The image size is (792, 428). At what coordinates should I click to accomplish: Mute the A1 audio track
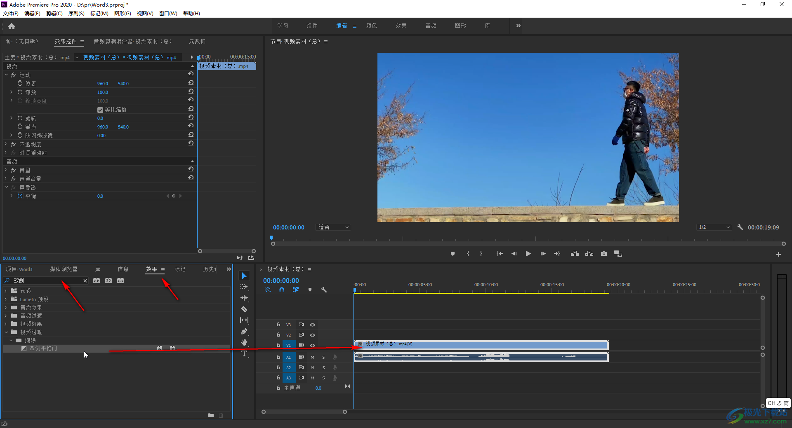[x=312, y=357]
